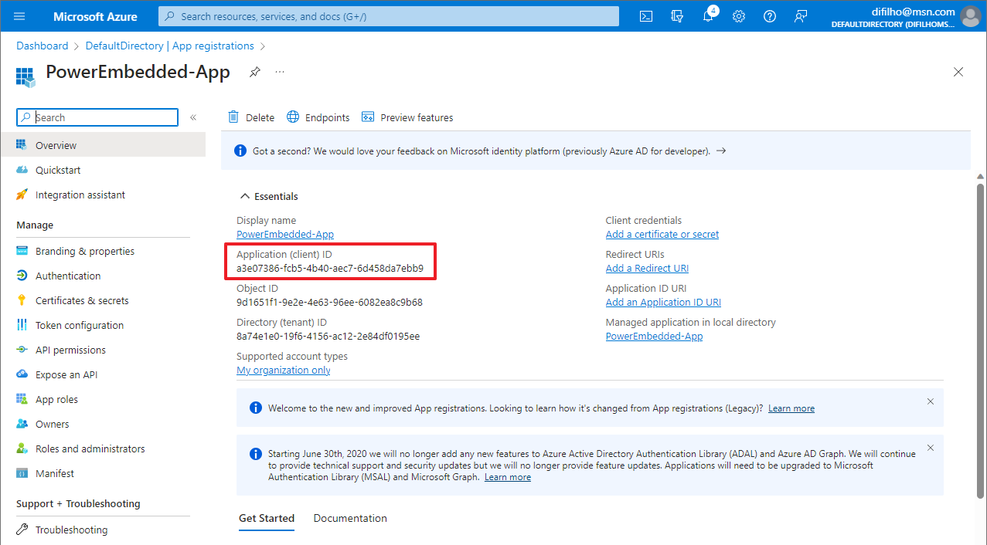Click the notifications bell icon

708,16
